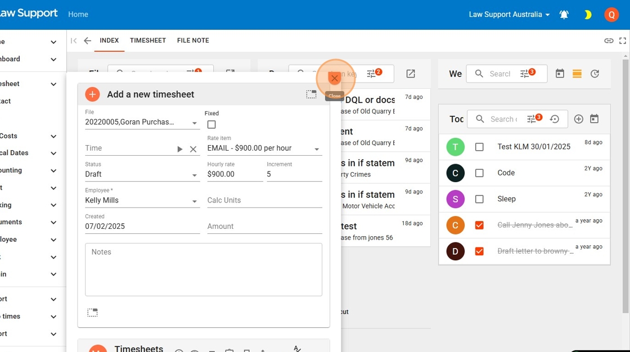Switch to the TIMESHEET tab
Screen dimensions: 630x352
148,40
